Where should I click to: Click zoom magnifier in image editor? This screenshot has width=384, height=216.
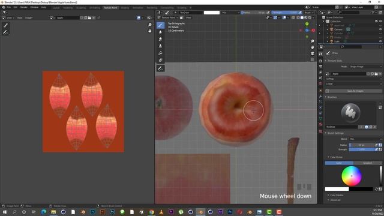(x=149, y=25)
